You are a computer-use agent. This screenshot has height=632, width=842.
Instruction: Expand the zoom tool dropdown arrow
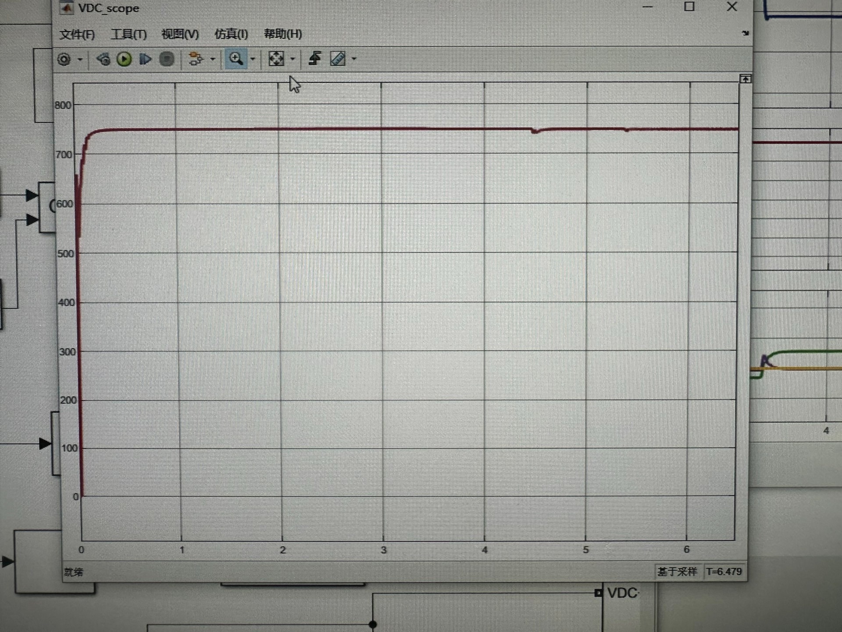coord(253,59)
